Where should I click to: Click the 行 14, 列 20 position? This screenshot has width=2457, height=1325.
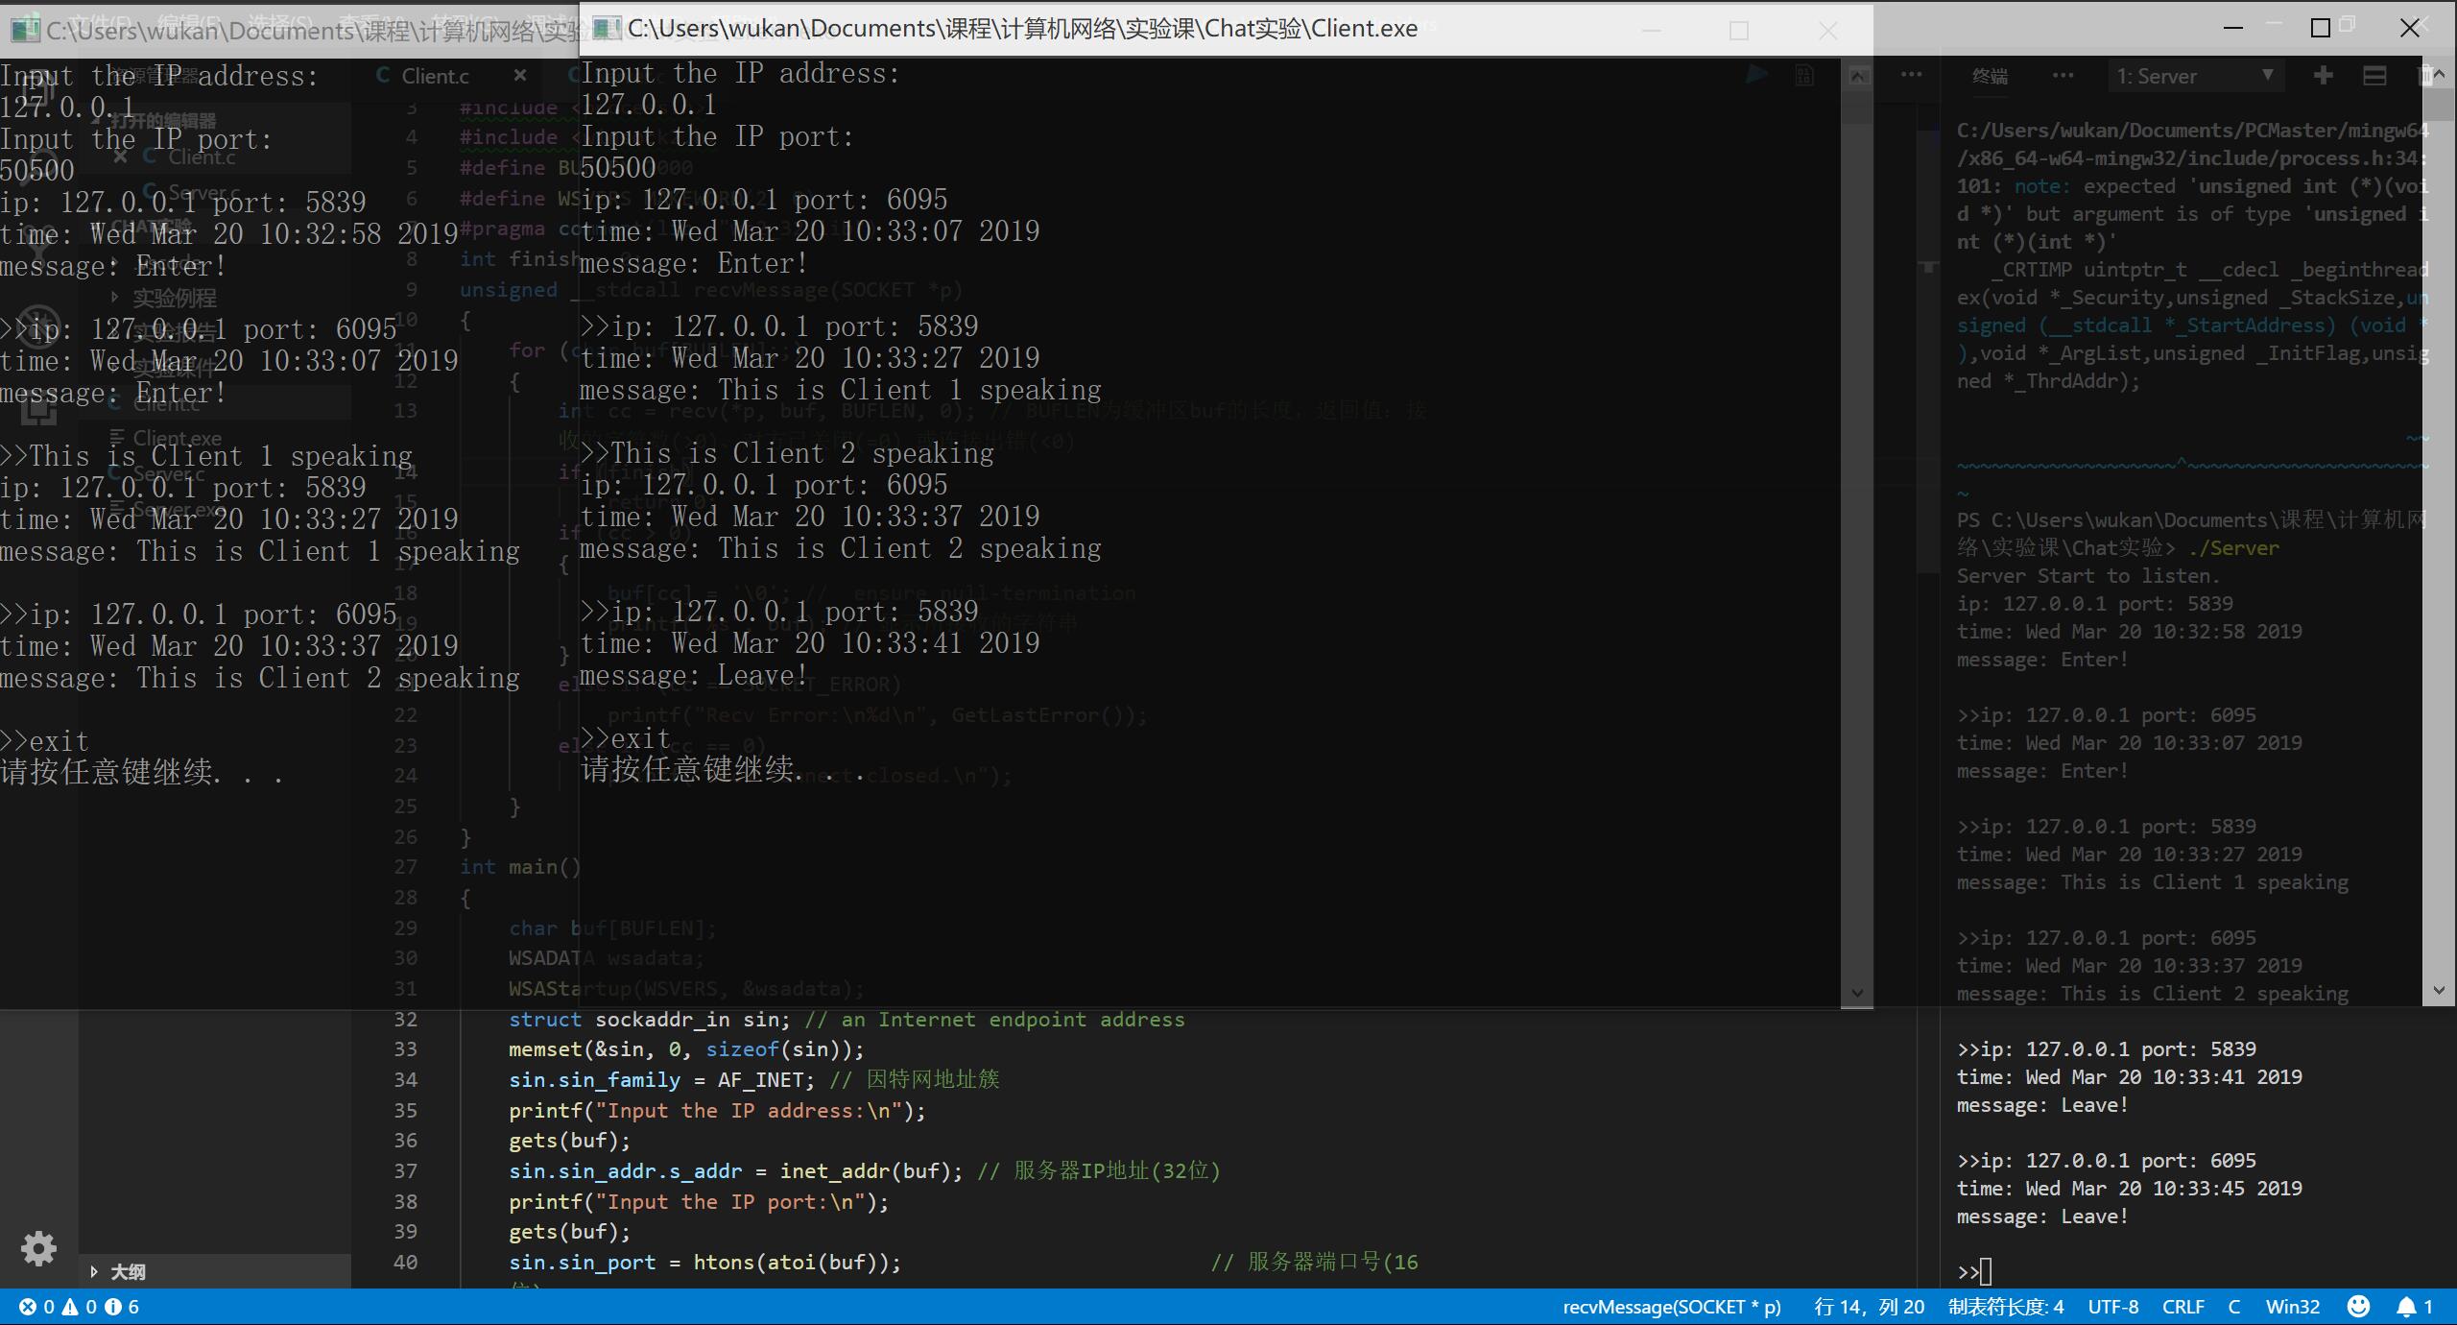[1869, 1307]
